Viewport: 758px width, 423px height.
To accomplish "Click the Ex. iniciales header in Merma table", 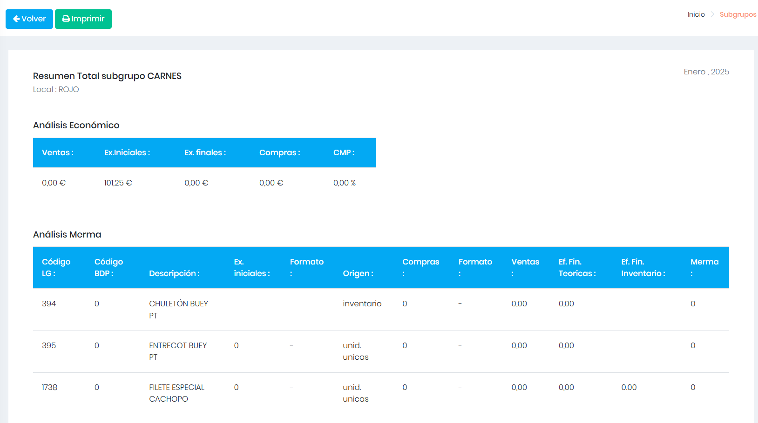I will point(252,268).
